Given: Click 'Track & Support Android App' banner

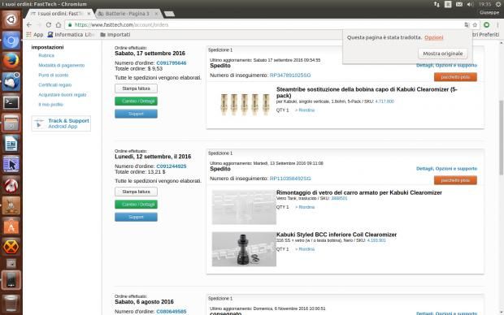Looking at the screenshot, I should [61, 123].
